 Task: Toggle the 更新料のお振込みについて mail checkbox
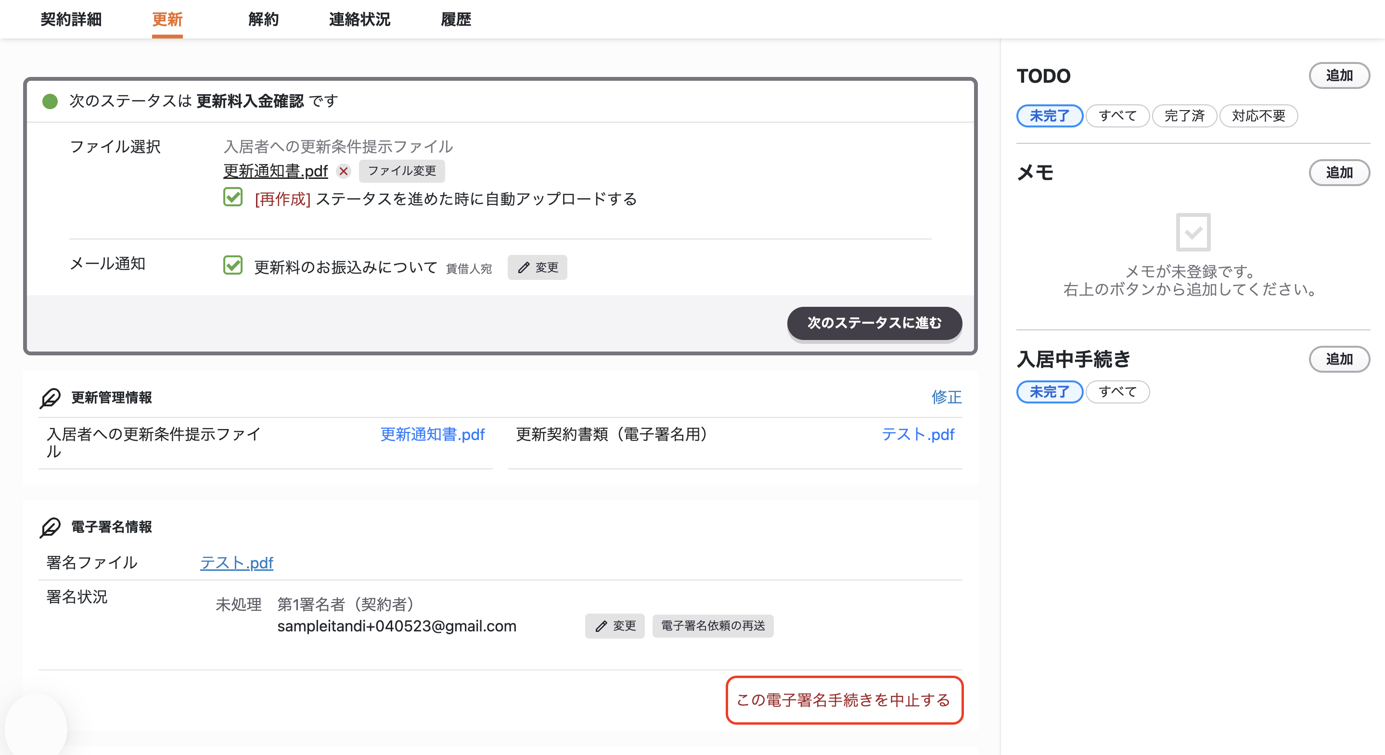pyautogui.click(x=233, y=265)
